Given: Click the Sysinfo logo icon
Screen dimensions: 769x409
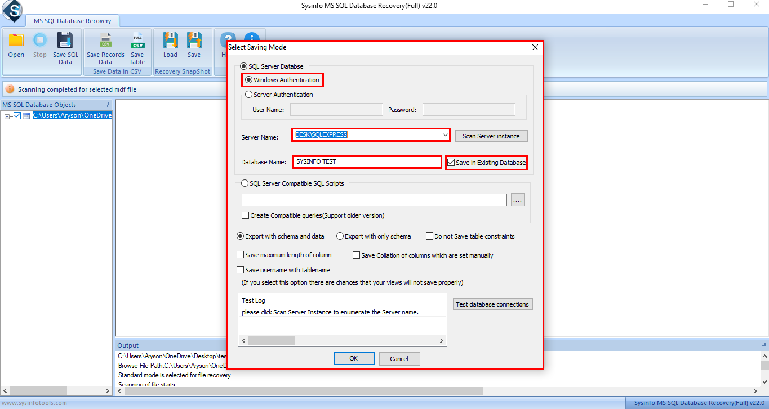Looking at the screenshot, I should pyautogui.click(x=11, y=10).
